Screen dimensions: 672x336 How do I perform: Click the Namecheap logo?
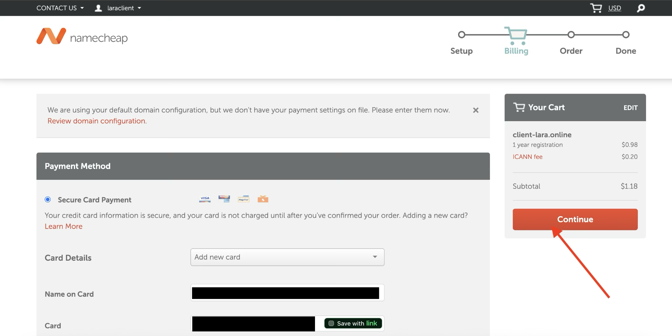click(82, 36)
